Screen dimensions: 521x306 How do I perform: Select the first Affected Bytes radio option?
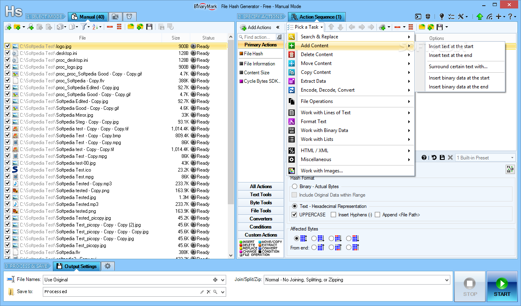click(297, 239)
